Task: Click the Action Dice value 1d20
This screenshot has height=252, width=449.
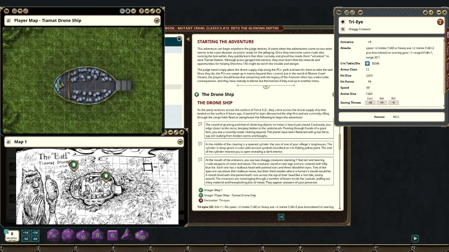Action: tap(369, 94)
